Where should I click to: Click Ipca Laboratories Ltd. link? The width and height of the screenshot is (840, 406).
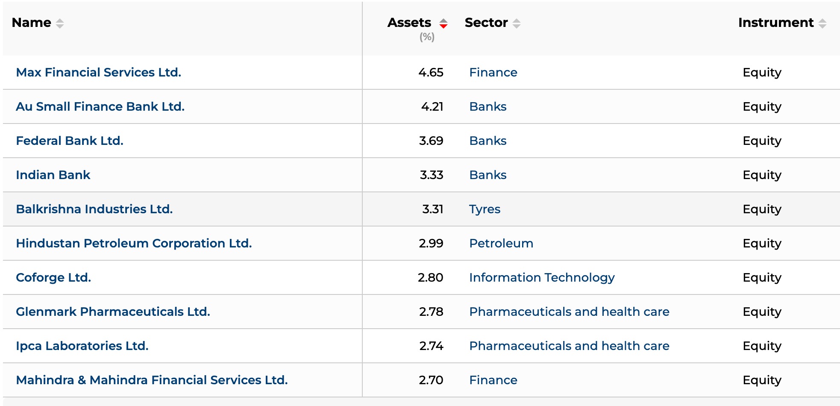click(x=82, y=346)
